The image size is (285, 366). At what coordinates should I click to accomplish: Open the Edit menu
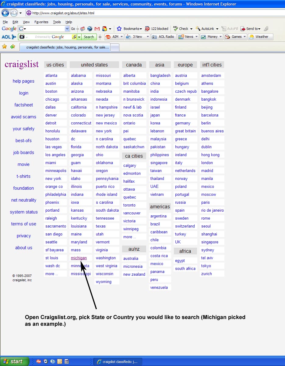(x=15, y=22)
